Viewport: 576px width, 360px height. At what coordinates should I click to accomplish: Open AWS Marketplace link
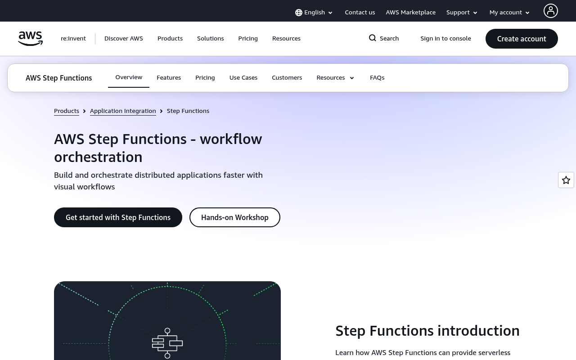[x=411, y=13]
